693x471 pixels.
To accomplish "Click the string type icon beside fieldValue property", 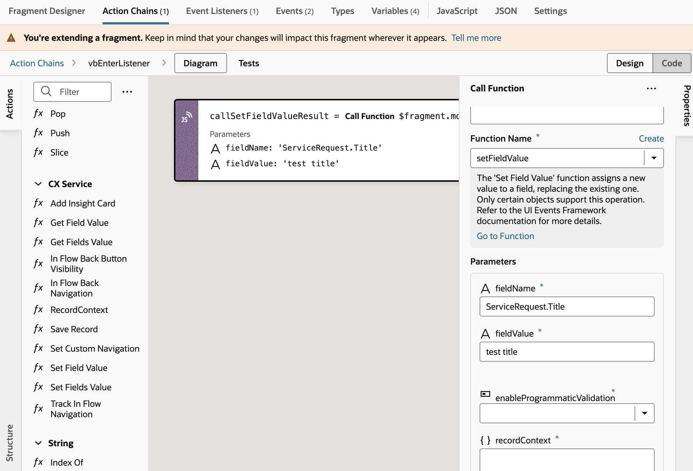I will [x=485, y=334].
